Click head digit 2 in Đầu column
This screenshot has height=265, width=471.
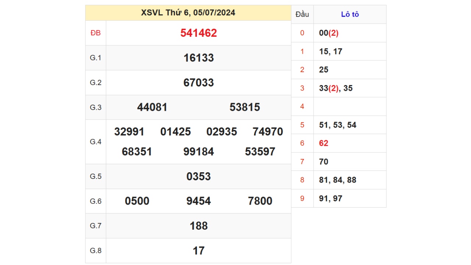pos(302,70)
